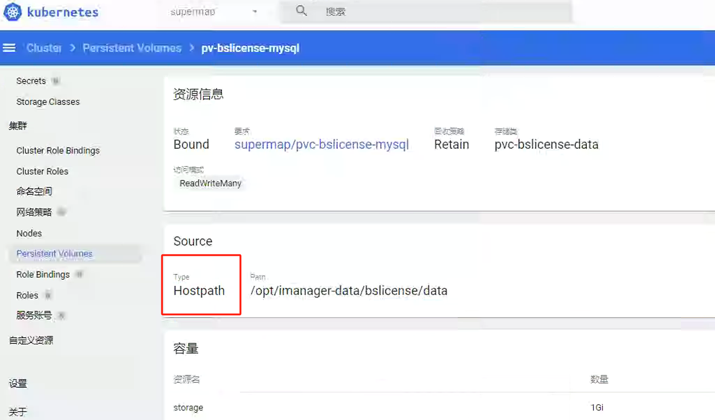Viewport: 715px width, 420px height.
Task: Open Cluster Roles in sidebar
Action: click(42, 172)
